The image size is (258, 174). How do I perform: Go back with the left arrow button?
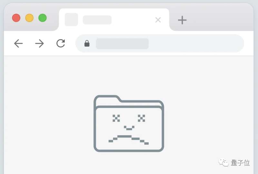coord(18,43)
